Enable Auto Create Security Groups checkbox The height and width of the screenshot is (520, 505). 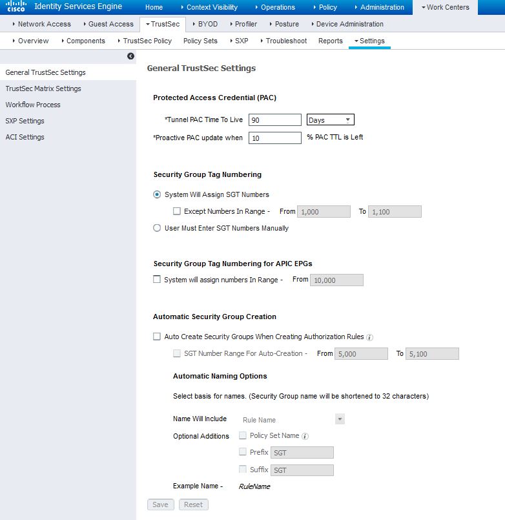coord(157,337)
